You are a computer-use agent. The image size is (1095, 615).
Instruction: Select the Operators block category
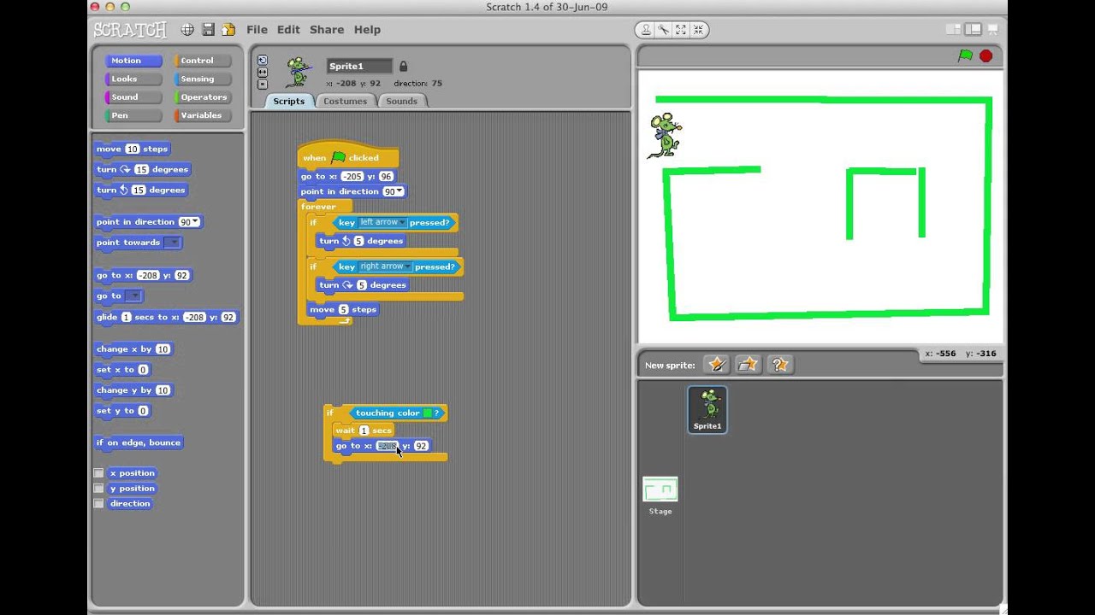(x=204, y=97)
